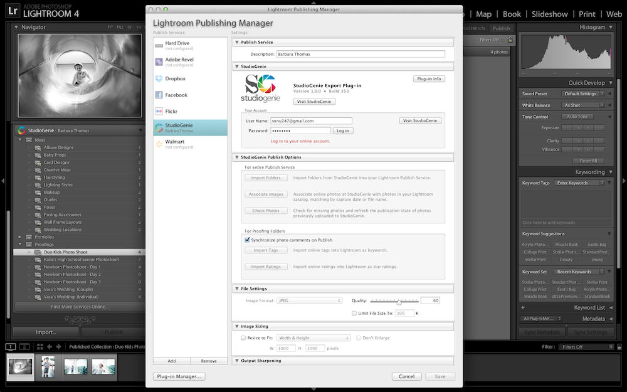Image resolution: width=627 pixels, height=392 pixels.
Task: Collapse File Settings section
Action: point(237,289)
